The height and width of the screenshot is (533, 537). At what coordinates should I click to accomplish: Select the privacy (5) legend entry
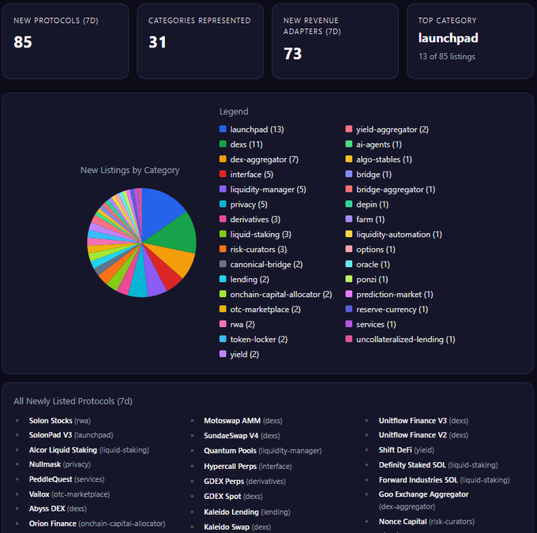(x=243, y=205)
